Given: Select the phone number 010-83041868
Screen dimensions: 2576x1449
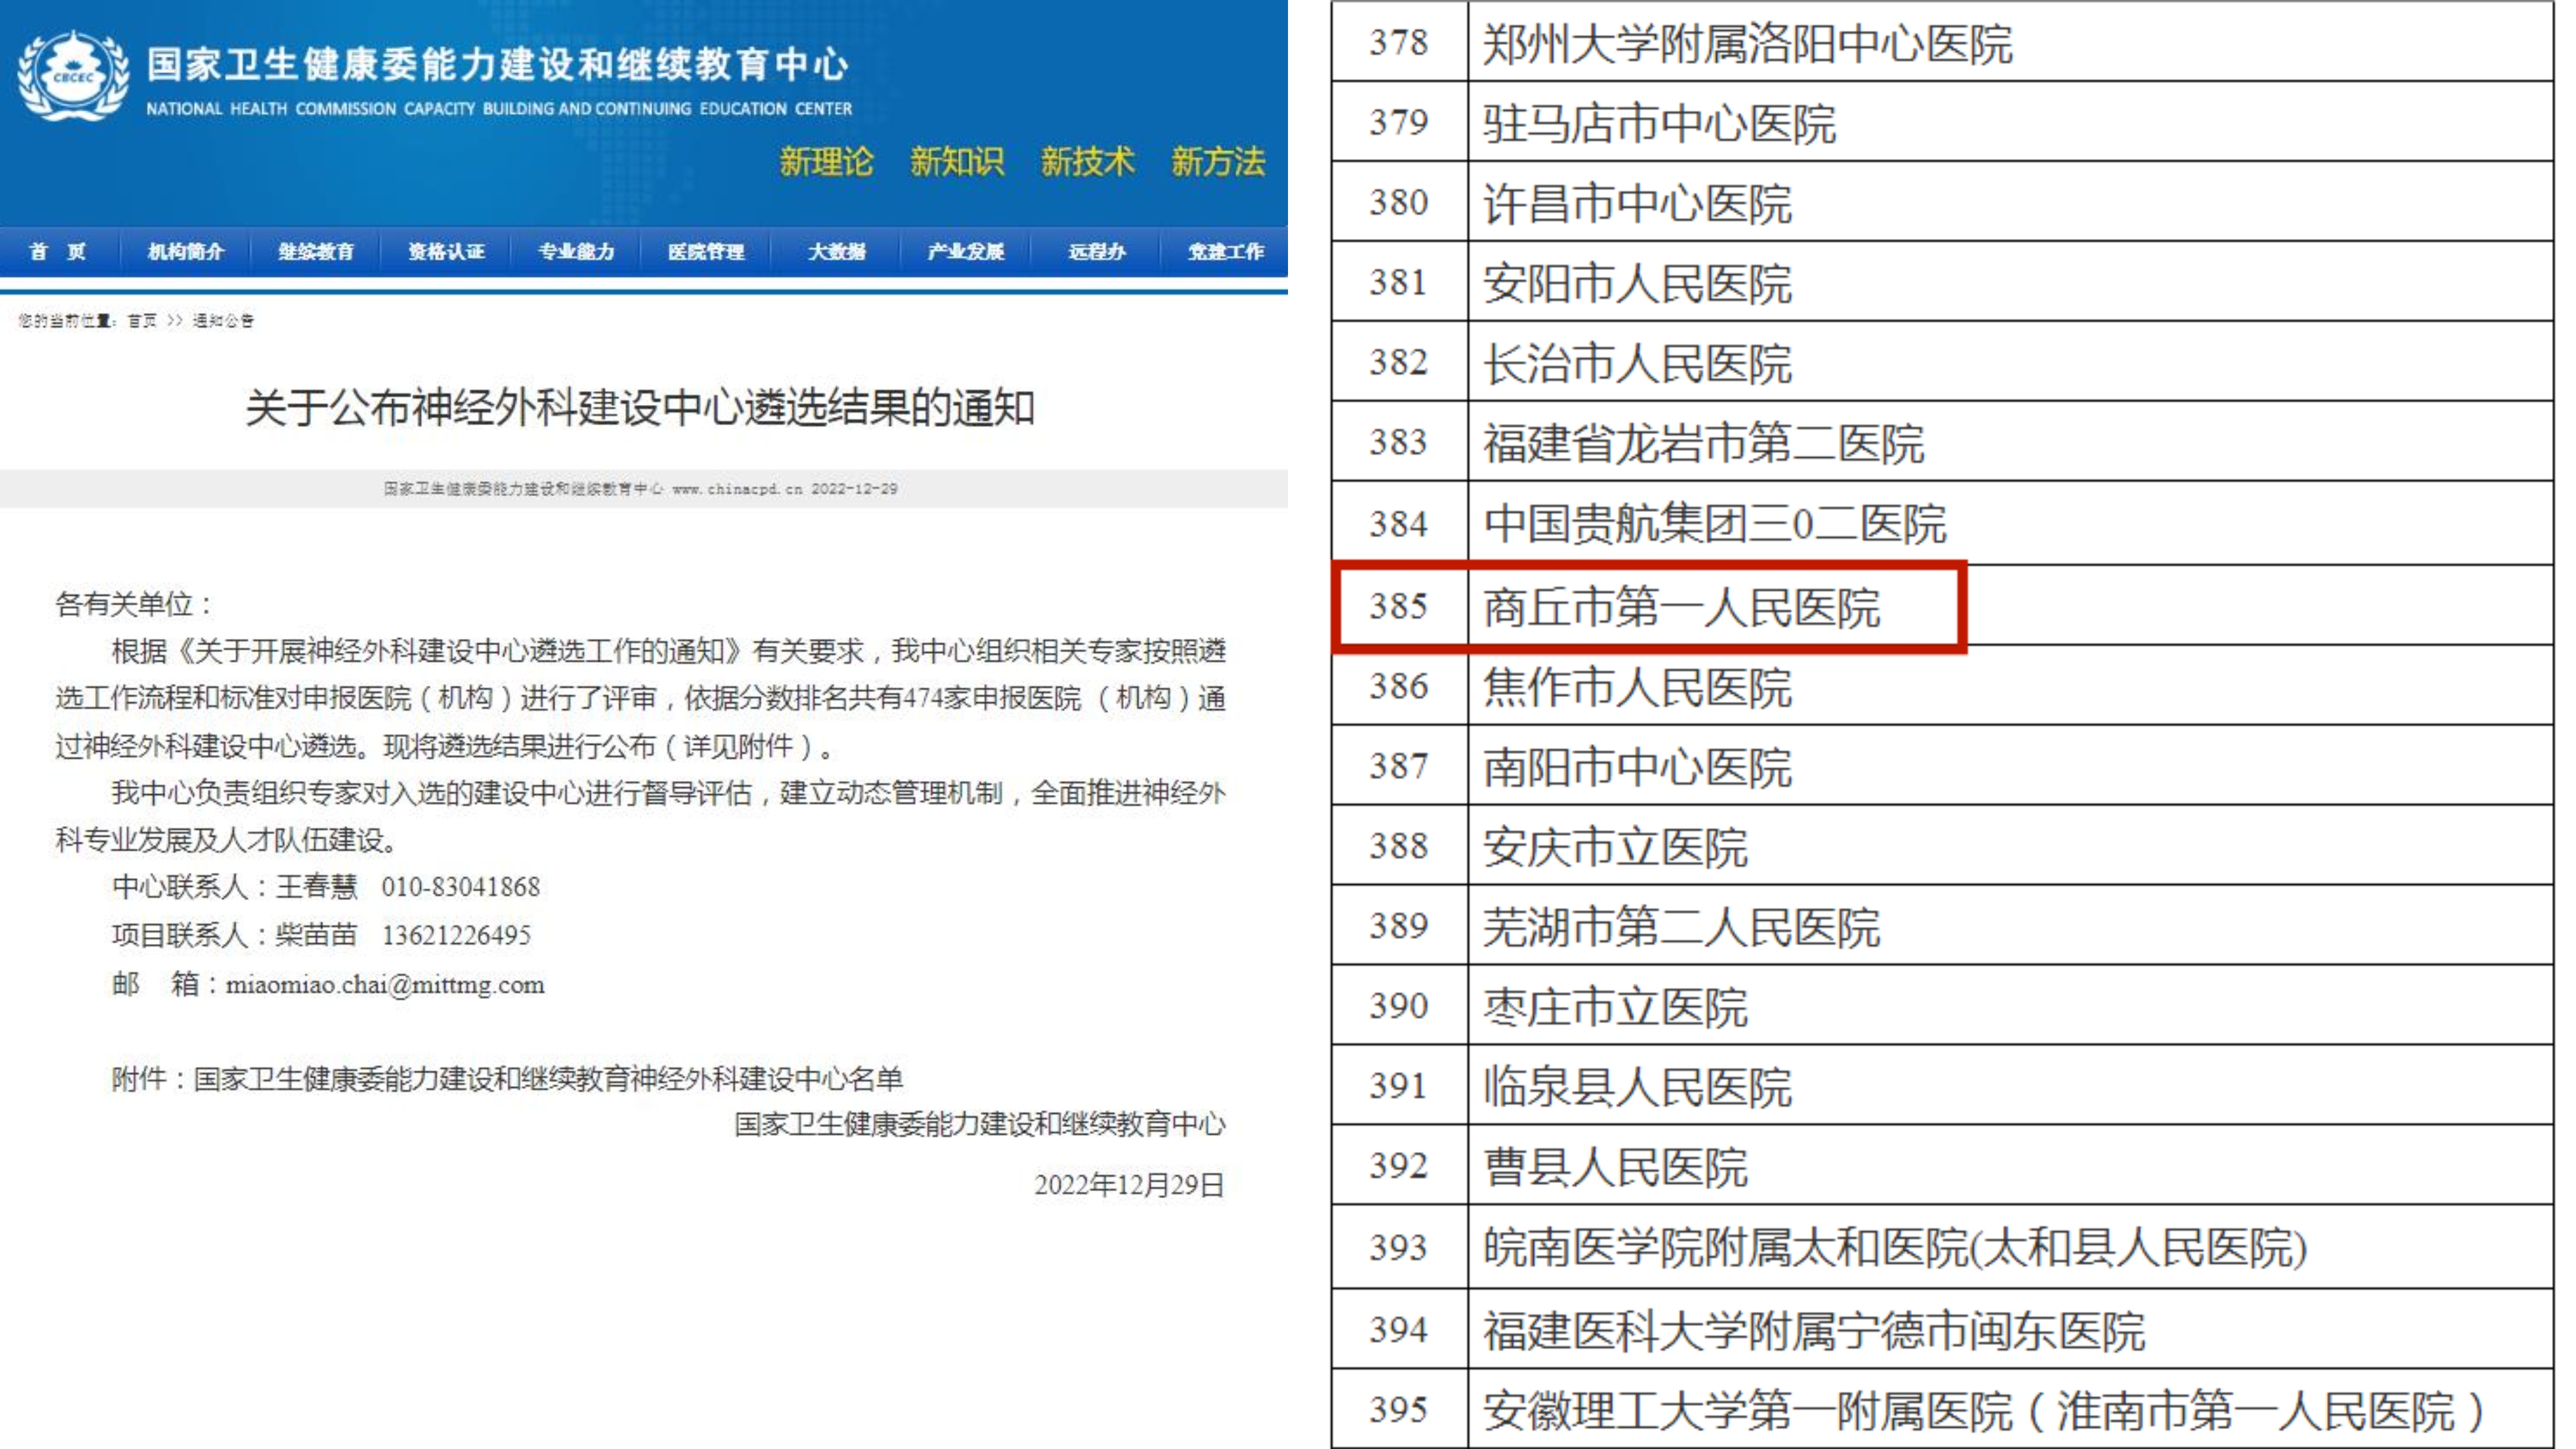Looking at the screenshot, I should 460,887.
